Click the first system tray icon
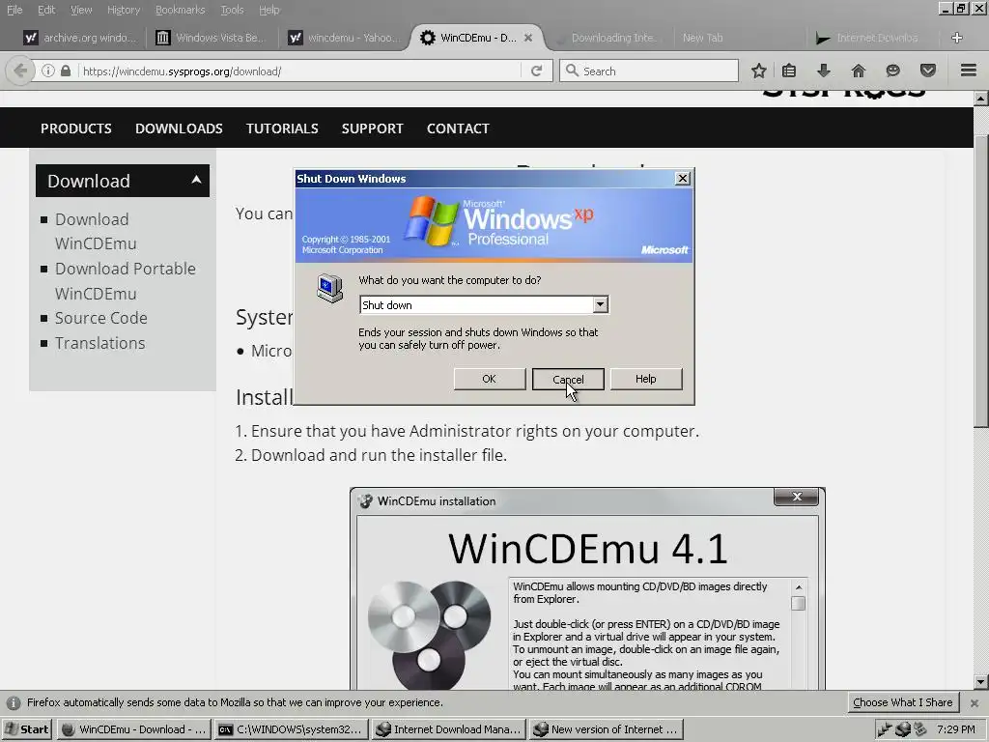This screenshot has width=989, height=742. pos(885,729)
